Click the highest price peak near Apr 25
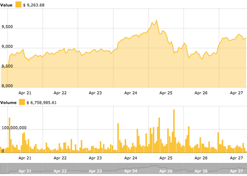The image size is (247, 176). point(156,20)
